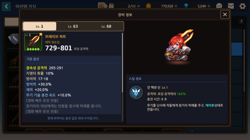
Task: Switch to the Lv. 63 tab
Action: pos(73,26)
